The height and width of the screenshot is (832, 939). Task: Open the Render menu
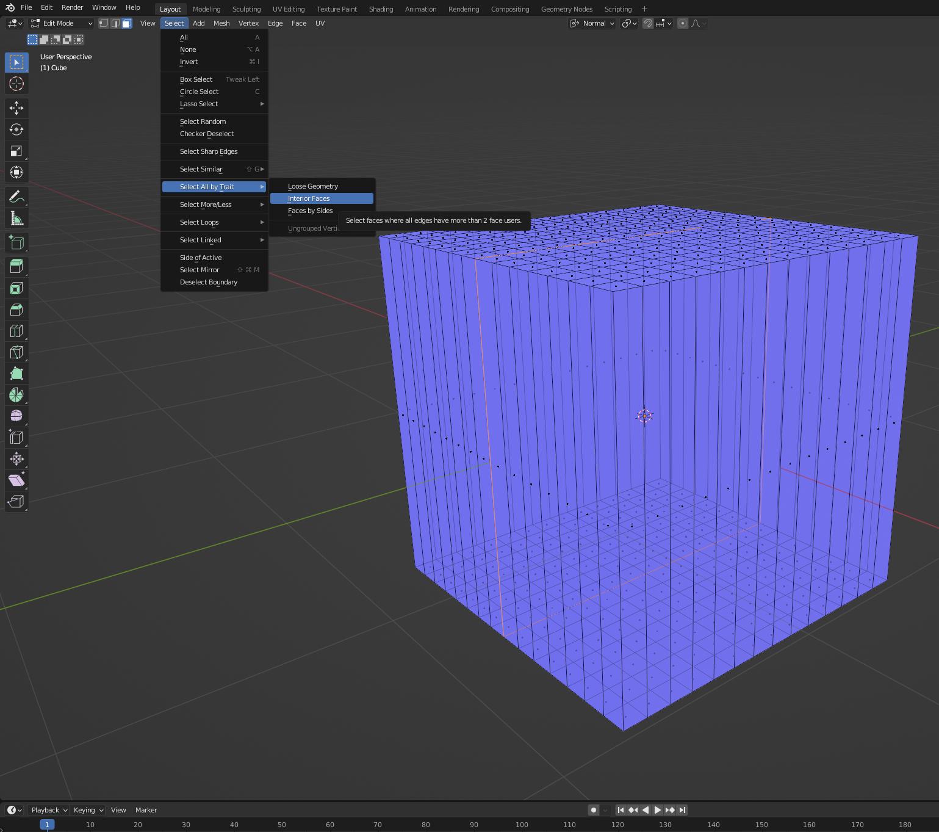[72, 7]
